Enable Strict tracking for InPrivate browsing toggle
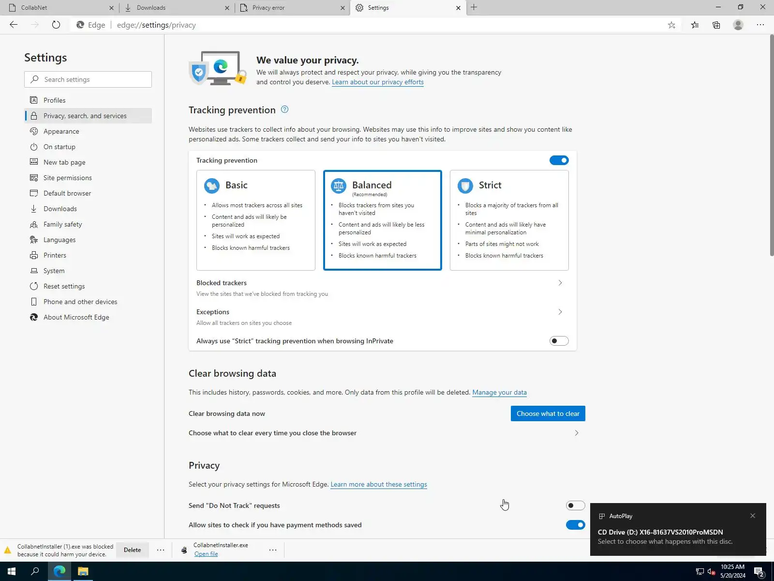Screen dimensions: 774x581 [x=559, y=341]
